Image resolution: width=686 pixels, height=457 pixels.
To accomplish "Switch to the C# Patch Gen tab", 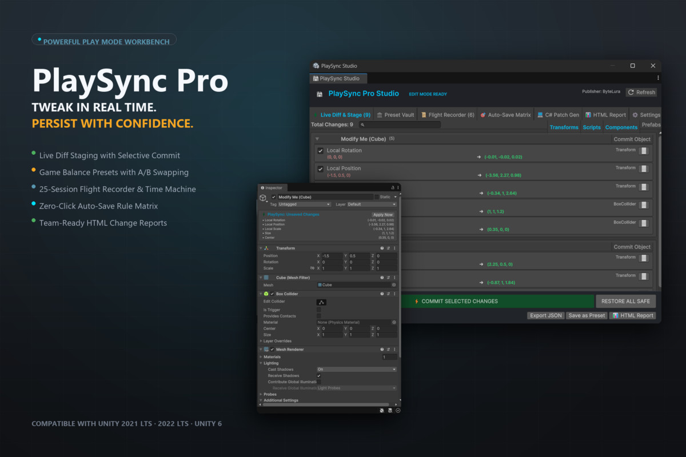I will [x=558, y=115].
